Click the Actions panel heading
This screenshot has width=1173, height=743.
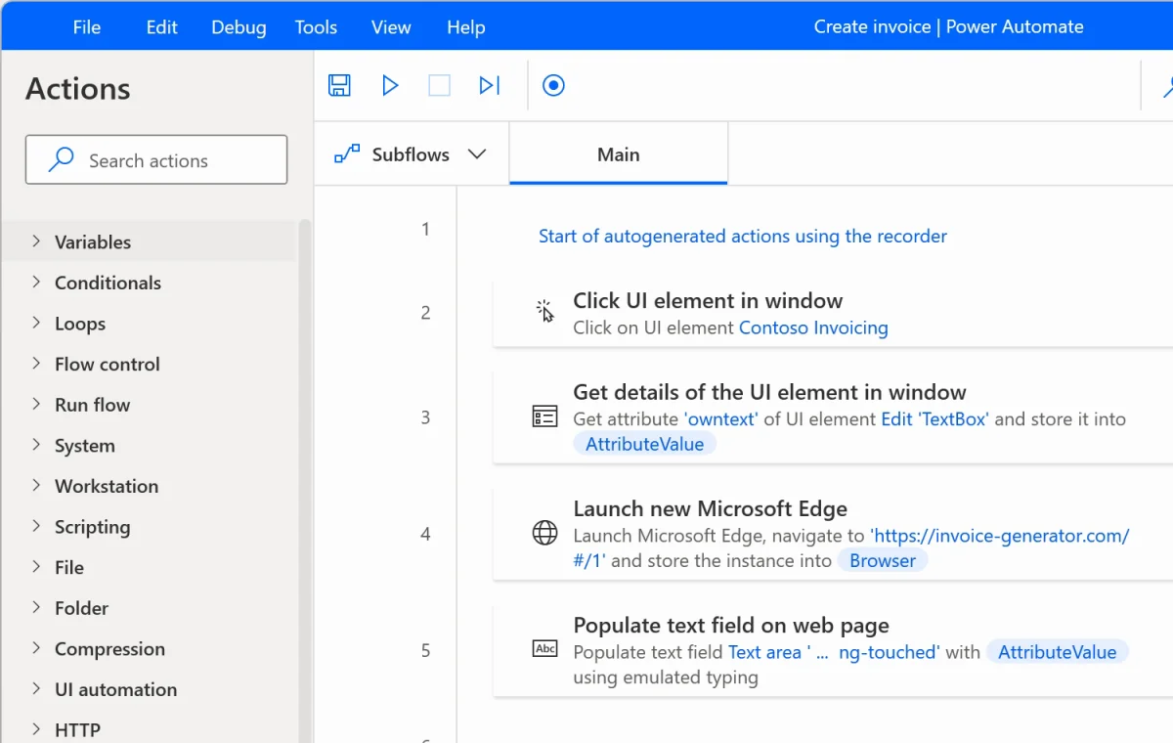click(78, 88)
